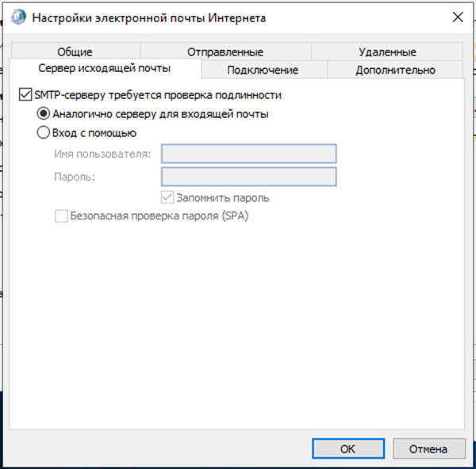The height and width of the screenshot is (469, 476).
Task: Click the dialog's mail globe title icon
Action: click(18, 17)
